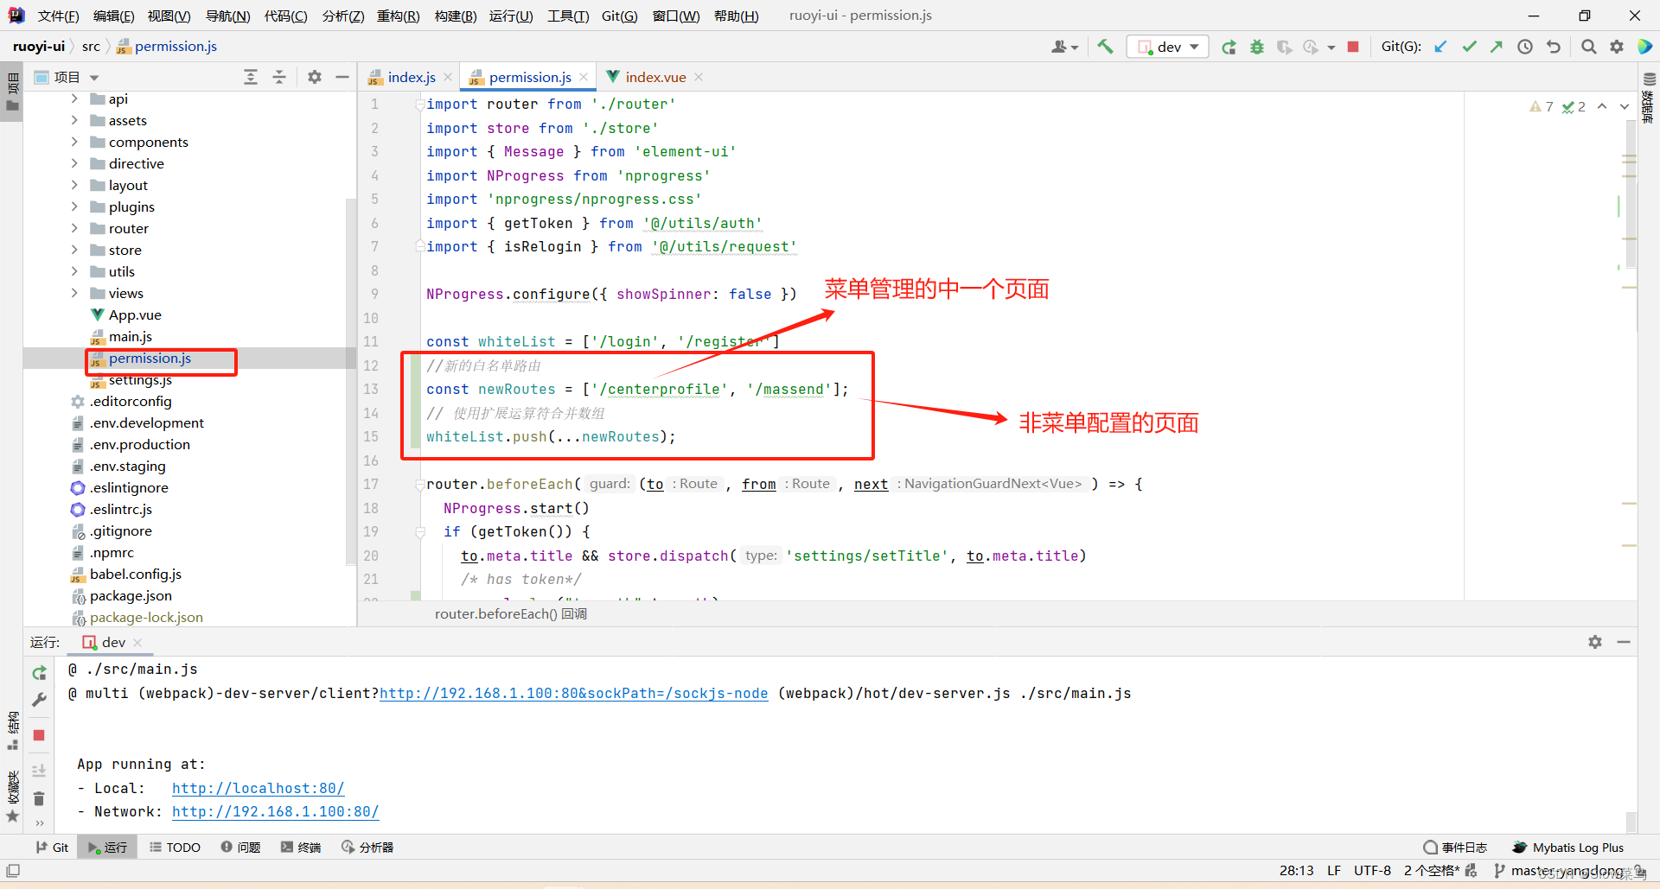This screenshot has width=1660, height=889.
Task: Click Git push arrow icon
Action: point(1497,47)
